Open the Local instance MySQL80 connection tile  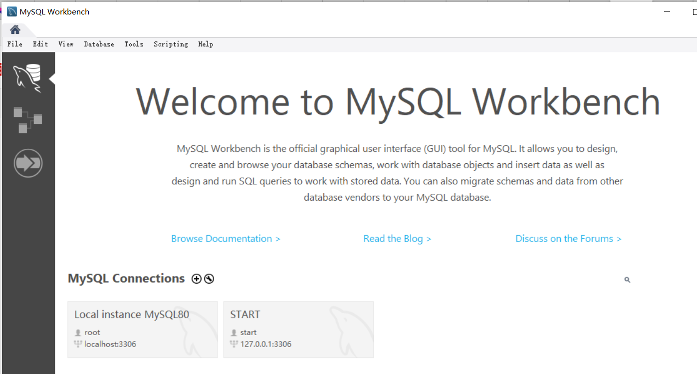[143, 330]
